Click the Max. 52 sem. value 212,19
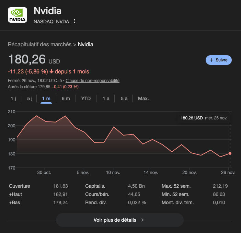This screenshot has width=241, height=233. coord(220,186)
